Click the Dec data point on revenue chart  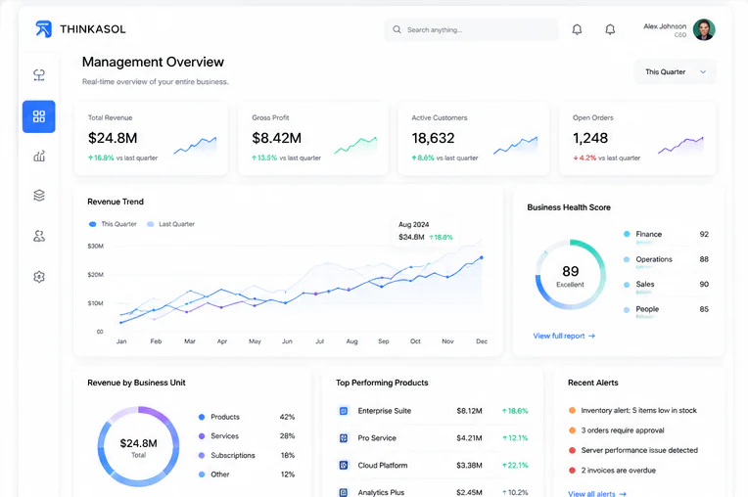(482, 257)
